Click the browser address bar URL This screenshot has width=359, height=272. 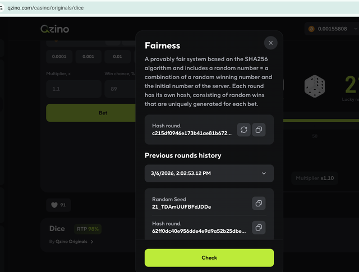[x=45, y=8]
